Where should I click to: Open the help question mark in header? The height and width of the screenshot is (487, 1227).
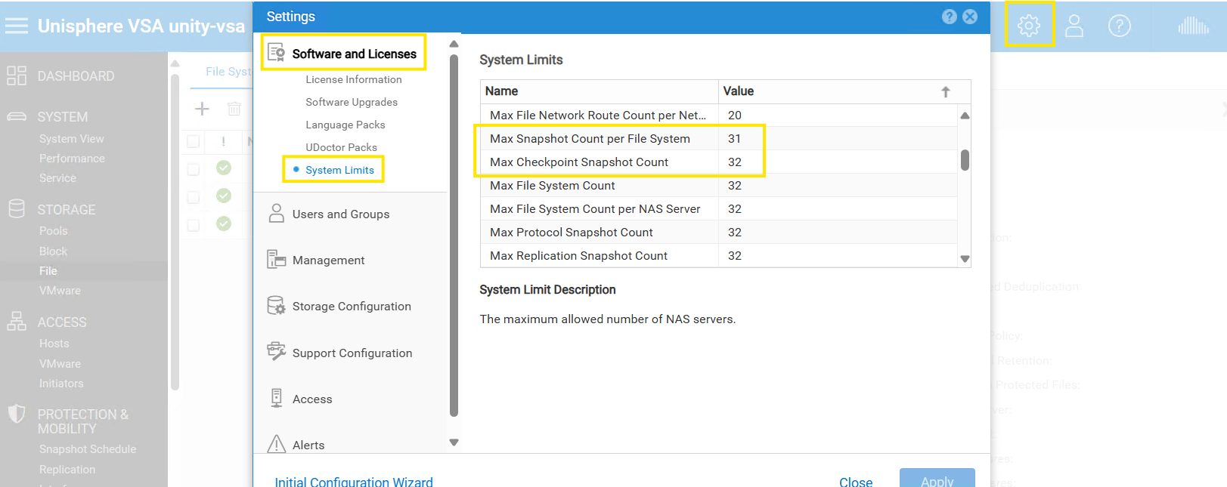click(1119, 26)
